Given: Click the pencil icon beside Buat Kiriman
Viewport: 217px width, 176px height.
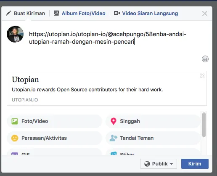Looking at the screenshot, I should pos(8,13).
